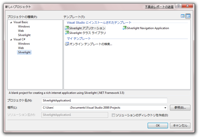199x137 pixels.
Task: Collapse the Visual Basic tree node
Action: 11,22
